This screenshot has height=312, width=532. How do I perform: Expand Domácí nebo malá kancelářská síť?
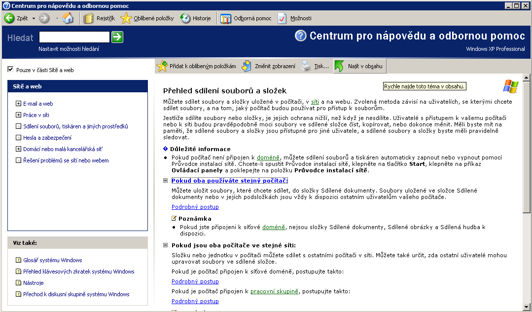coord(18,149)
